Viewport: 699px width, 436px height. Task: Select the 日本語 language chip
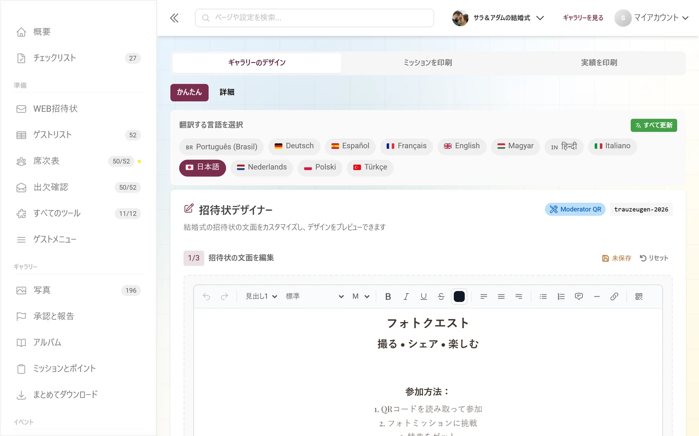202,168
